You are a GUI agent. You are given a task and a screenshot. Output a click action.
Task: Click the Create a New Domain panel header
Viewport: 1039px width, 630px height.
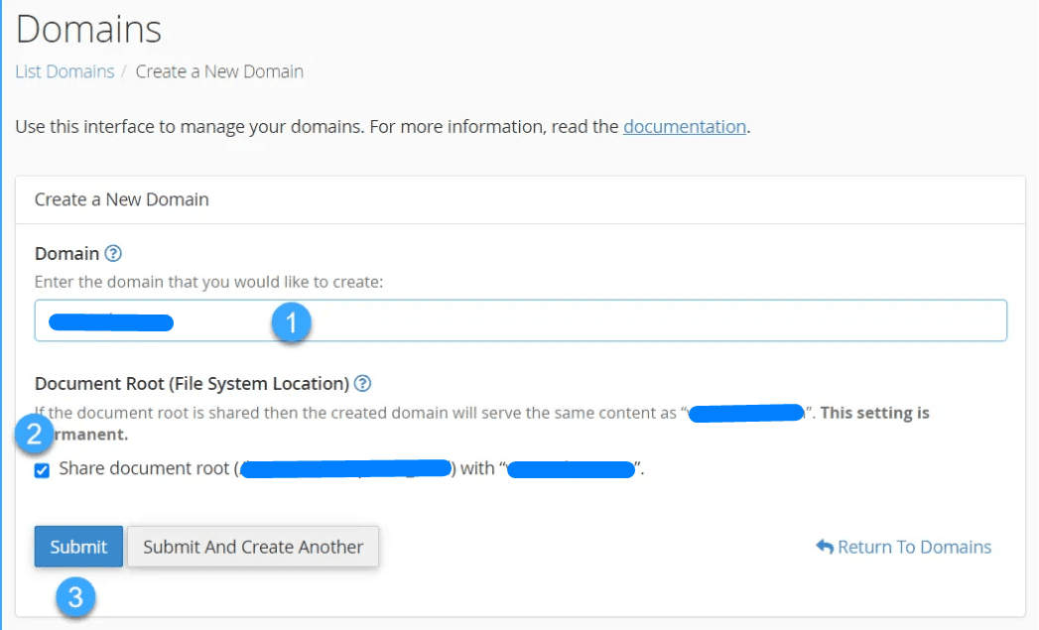pos(121,199)
